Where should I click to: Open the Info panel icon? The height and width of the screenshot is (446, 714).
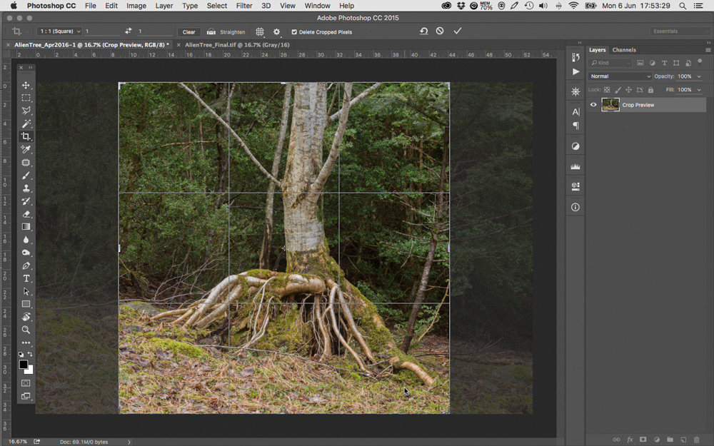click(x=575, y=207)
